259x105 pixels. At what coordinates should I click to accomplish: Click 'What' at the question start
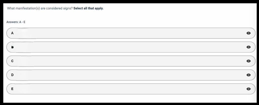pos(11,8)
